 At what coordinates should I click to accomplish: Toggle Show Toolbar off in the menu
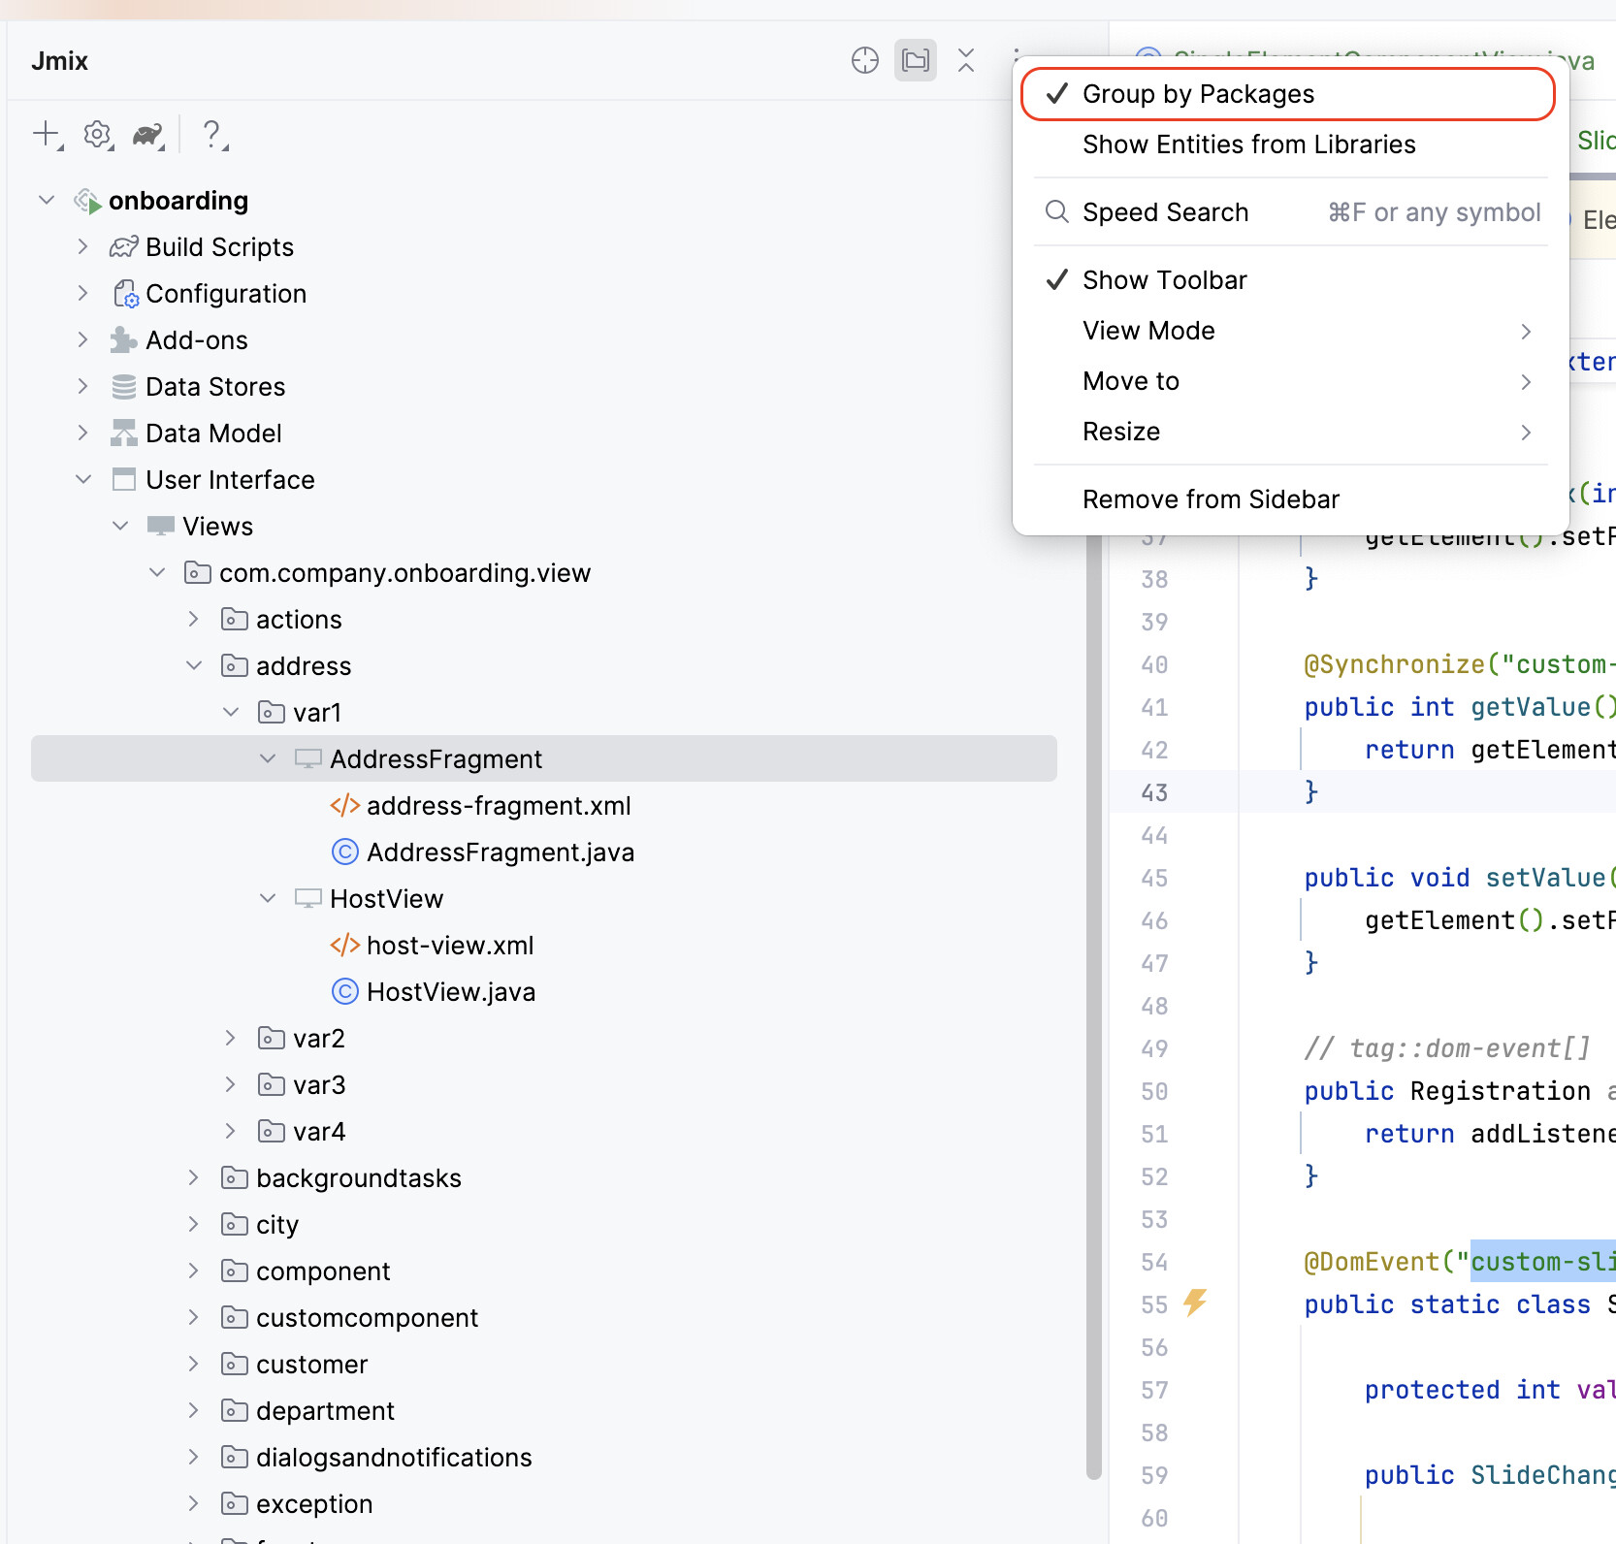pos(1290,280)
